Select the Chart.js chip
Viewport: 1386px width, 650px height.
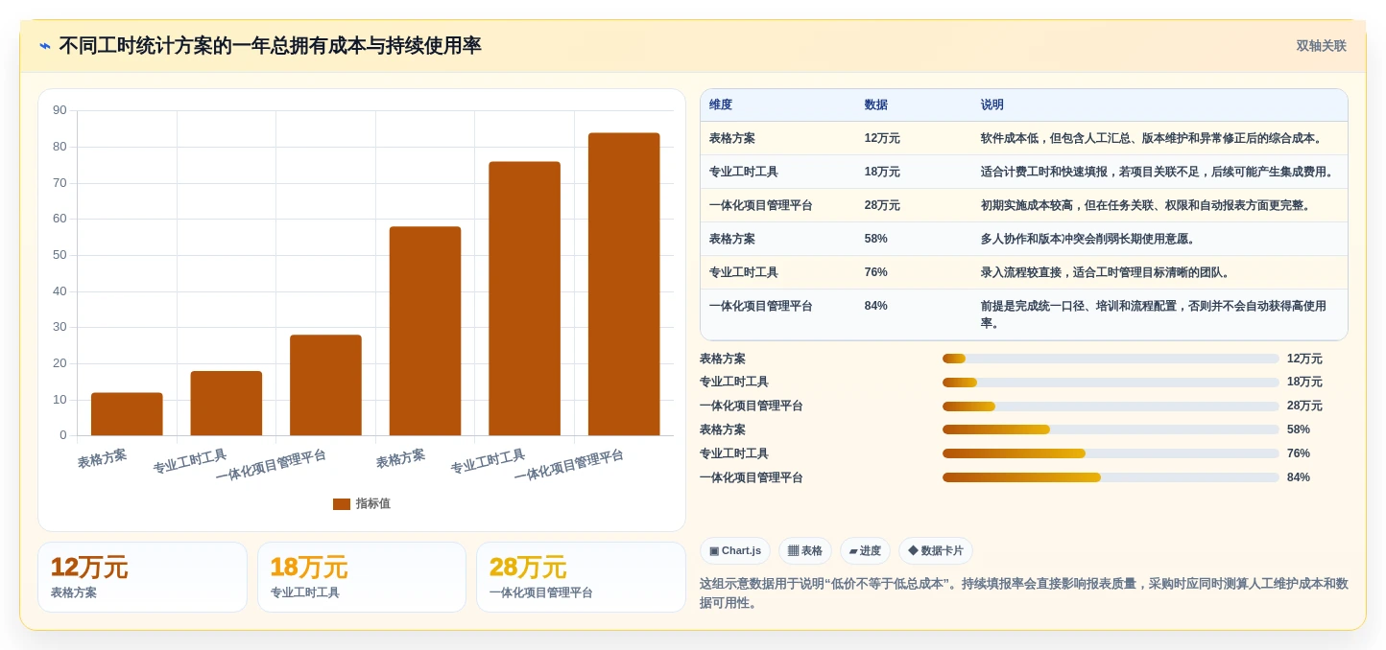click(x=735, y=551)
